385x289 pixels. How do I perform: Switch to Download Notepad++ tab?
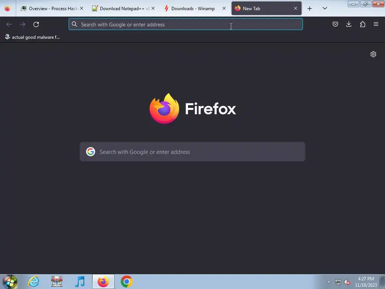click(123, 8)
